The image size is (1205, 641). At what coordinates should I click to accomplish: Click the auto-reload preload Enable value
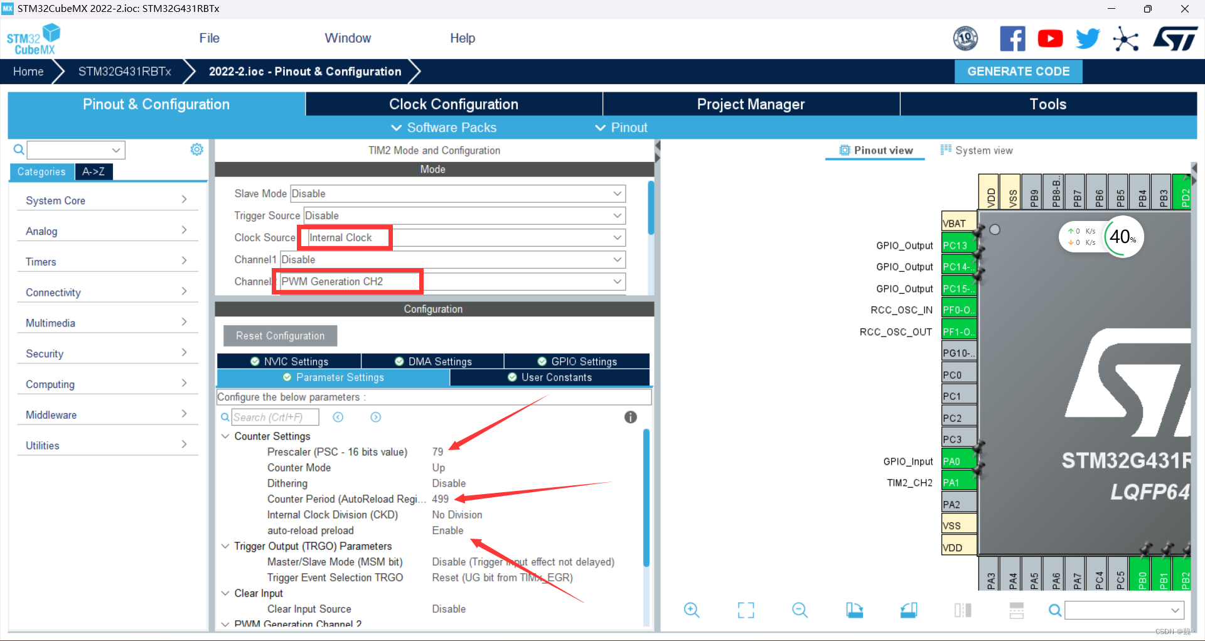(x=447, y=531)
